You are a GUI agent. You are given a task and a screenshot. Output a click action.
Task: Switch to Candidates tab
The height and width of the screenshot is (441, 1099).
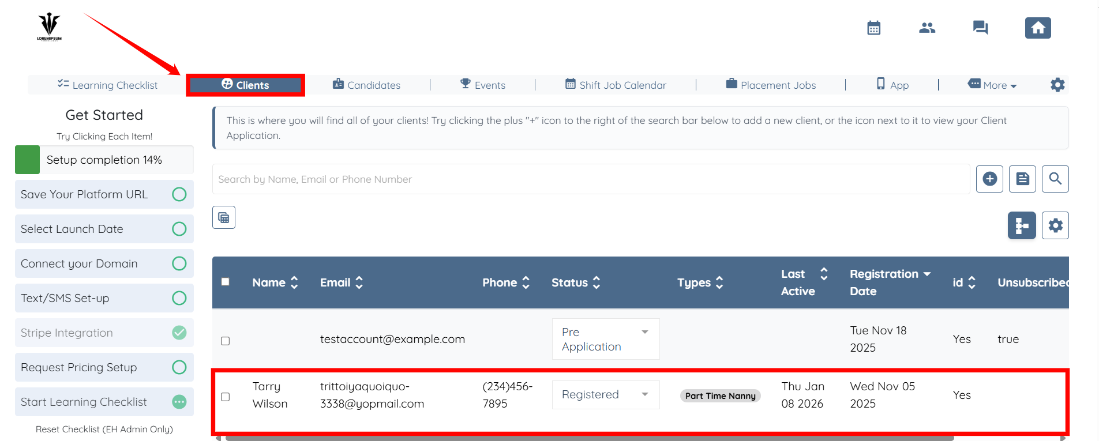point(366,85)
